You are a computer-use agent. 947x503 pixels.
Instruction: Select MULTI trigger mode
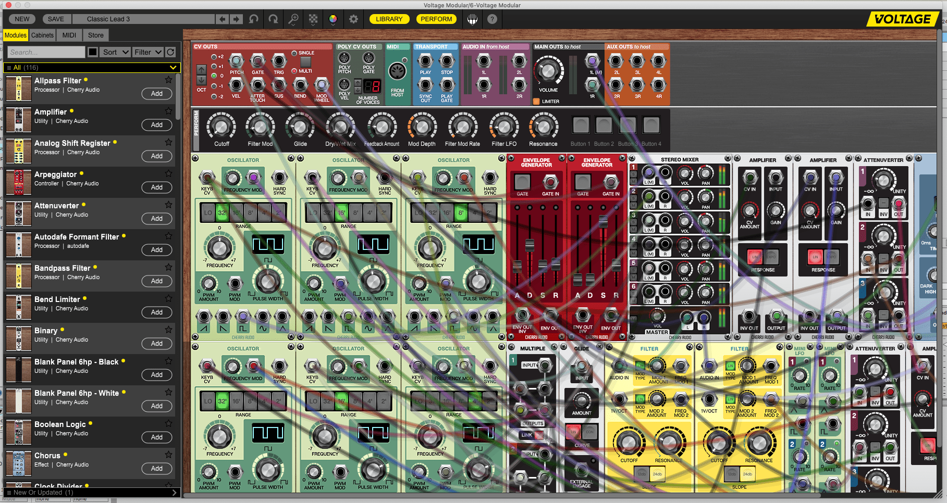[x=294, y=71]
